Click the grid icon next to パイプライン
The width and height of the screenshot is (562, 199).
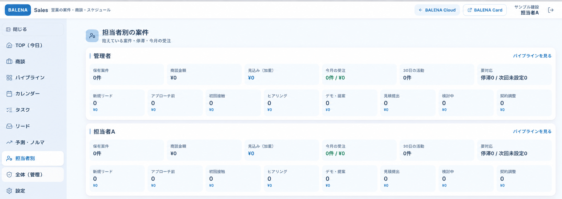point(9,78)
